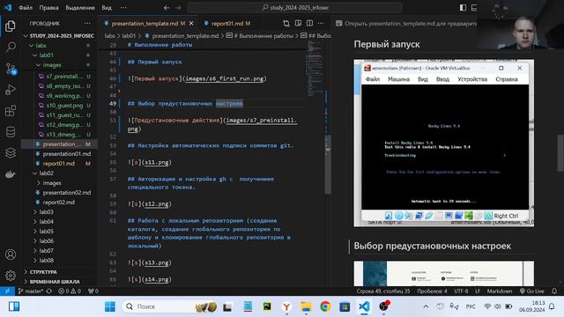Open editor more actions ellipsis

[321, 24]
